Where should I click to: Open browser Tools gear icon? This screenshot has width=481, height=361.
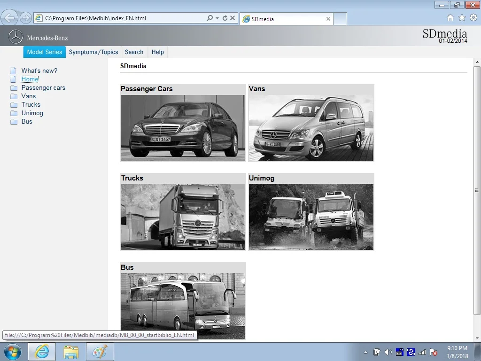tap(473, 18)
